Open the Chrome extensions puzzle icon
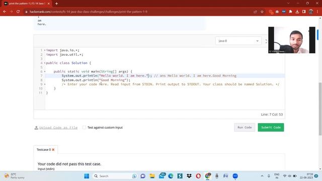The image size is (322, 181). [x=290, y=12]
